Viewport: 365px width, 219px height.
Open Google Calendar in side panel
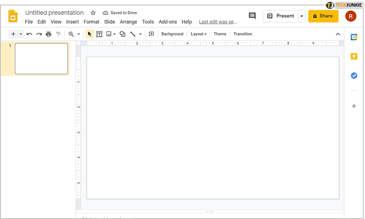354,37
